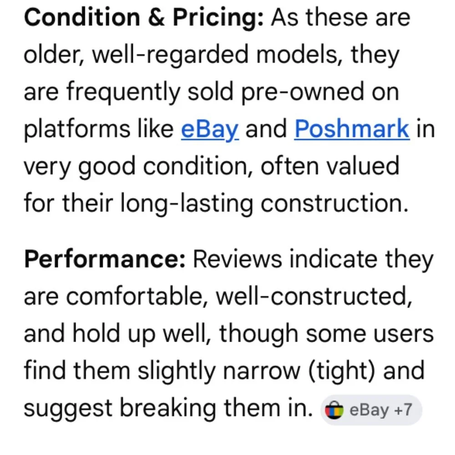Image resolution: width=455 pixels, height=455 pixels.
Task: Open the "eBay +7" sources chip
Action: [x=372, y=410]
